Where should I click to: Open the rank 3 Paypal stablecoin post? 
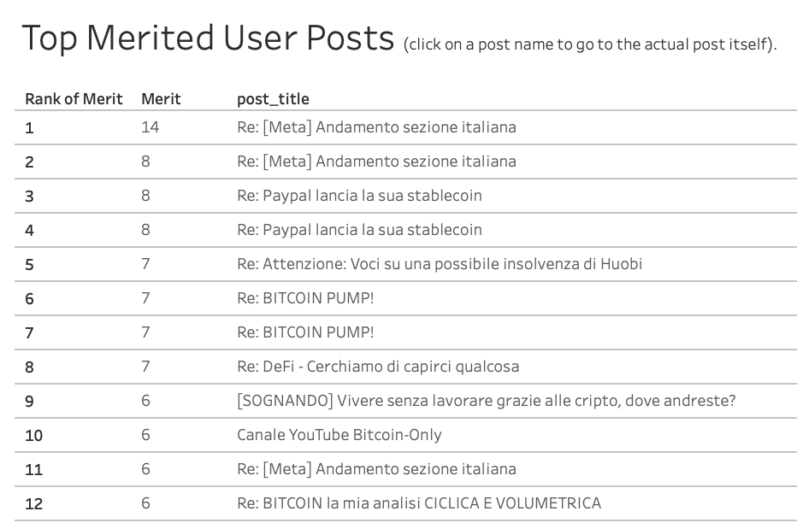(x=359, y=196)
